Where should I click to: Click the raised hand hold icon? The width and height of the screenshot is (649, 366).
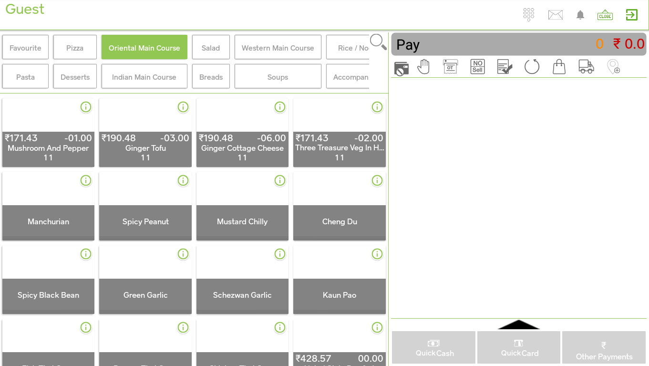423,67
